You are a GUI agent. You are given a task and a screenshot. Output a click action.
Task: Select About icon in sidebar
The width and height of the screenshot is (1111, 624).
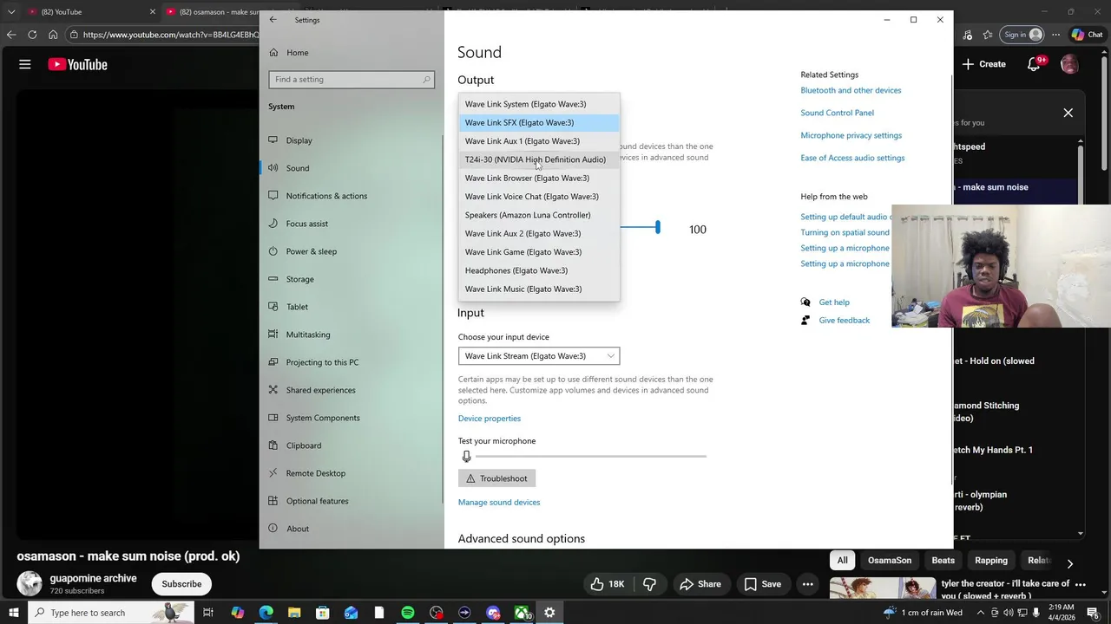[273, 529]
